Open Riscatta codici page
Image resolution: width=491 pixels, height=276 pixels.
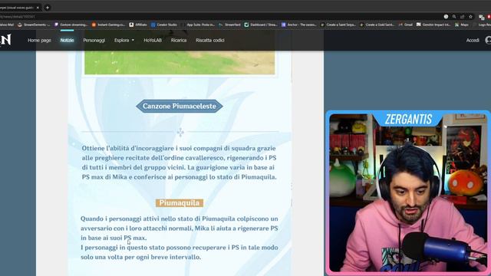(x=209, y=41)
